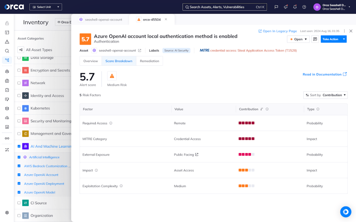
Task: Click the Orca logo
Action: [14, 7]
